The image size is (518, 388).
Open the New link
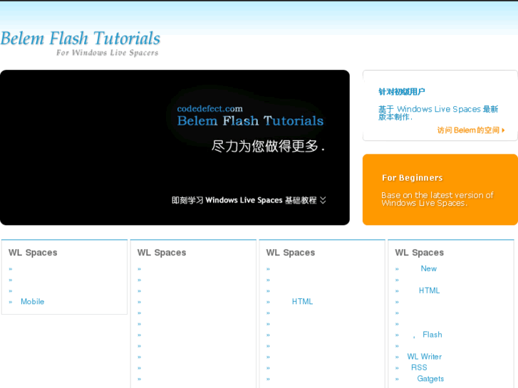[x=429, y=269]
